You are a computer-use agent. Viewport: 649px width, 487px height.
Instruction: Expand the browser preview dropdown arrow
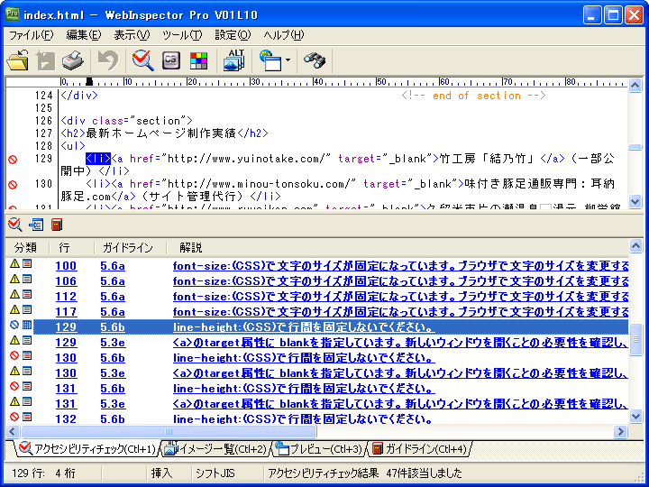(x=288, y=60)
